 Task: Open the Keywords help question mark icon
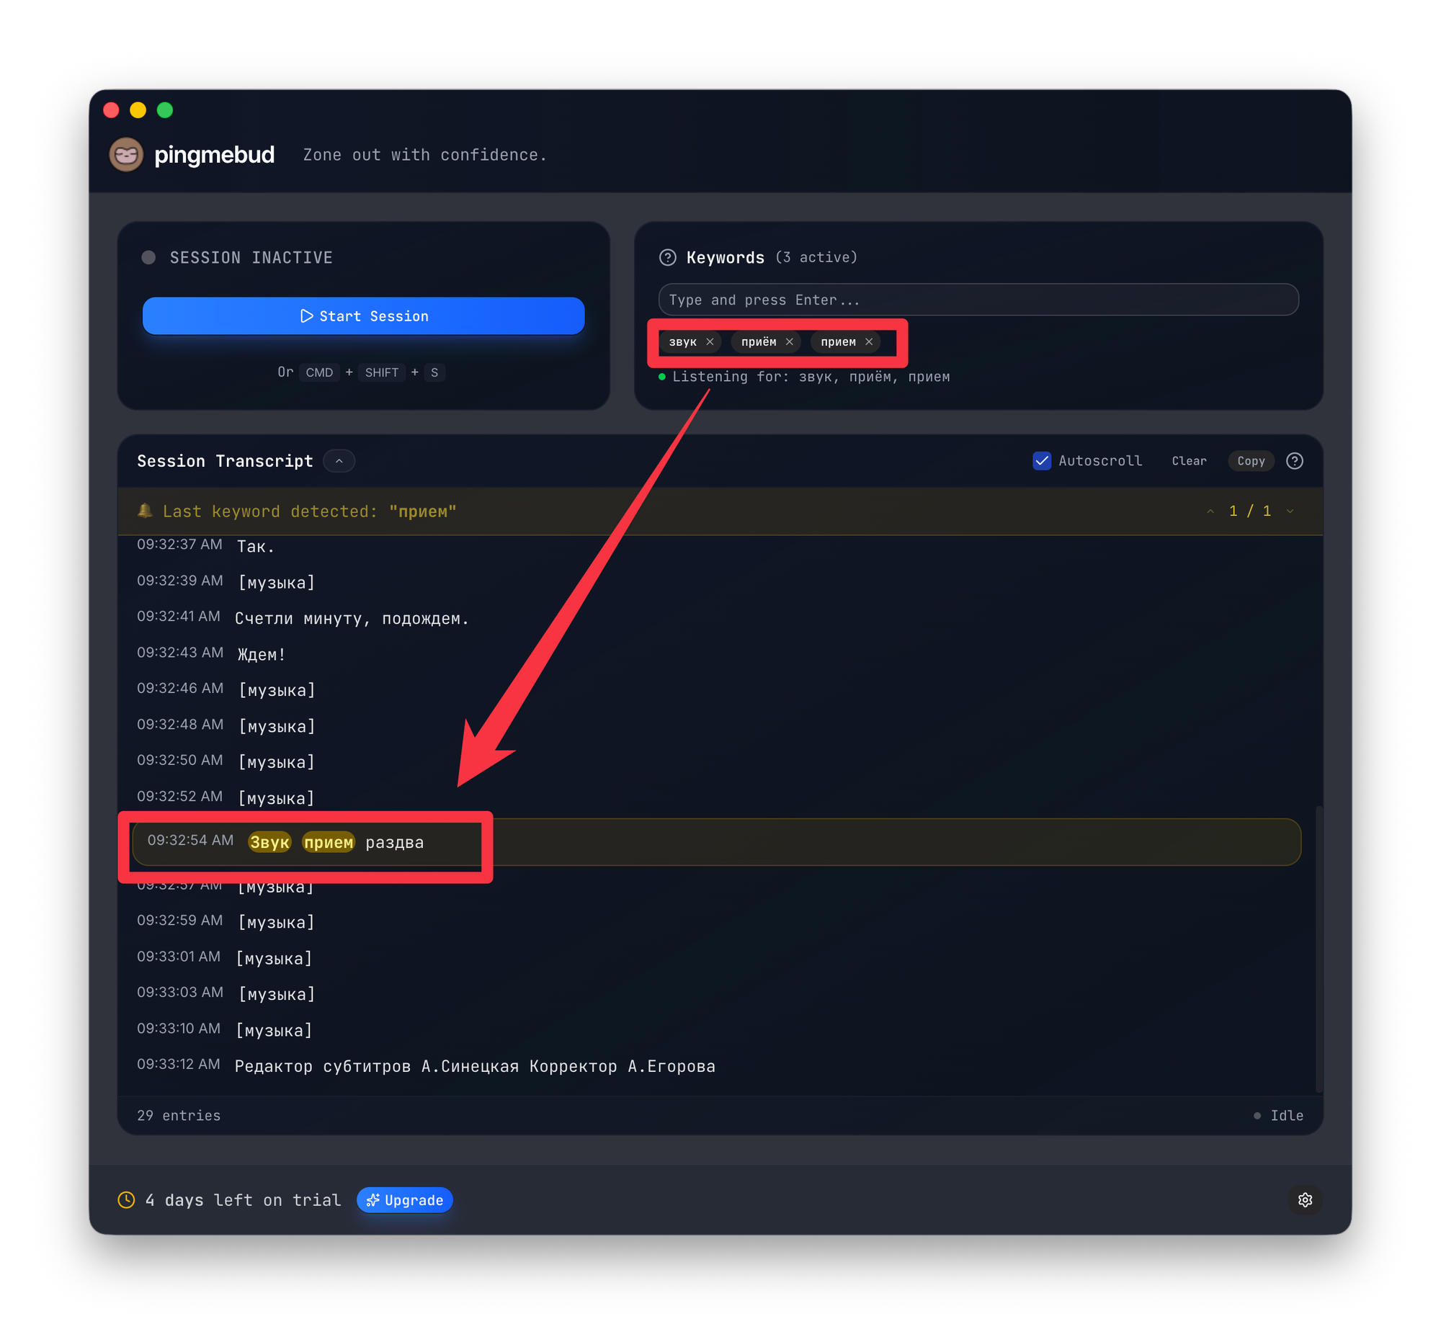pos(667,257)
